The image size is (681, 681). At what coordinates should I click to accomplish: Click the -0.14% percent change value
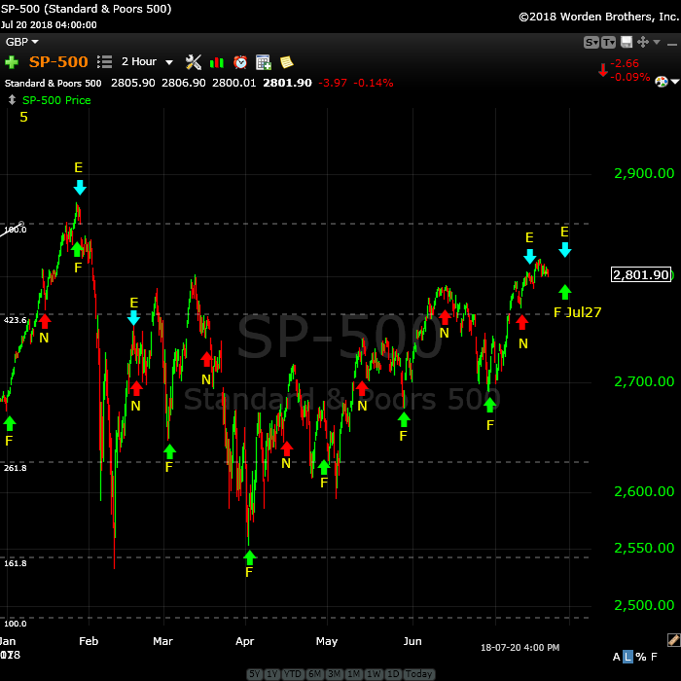(x=373, y=83)
